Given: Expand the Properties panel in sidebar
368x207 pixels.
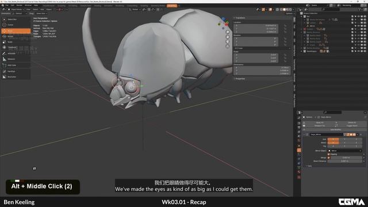Looking at the screenshot, I should [239, 79].
